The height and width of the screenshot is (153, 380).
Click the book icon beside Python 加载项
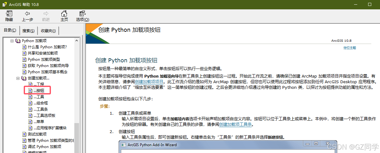18,41
